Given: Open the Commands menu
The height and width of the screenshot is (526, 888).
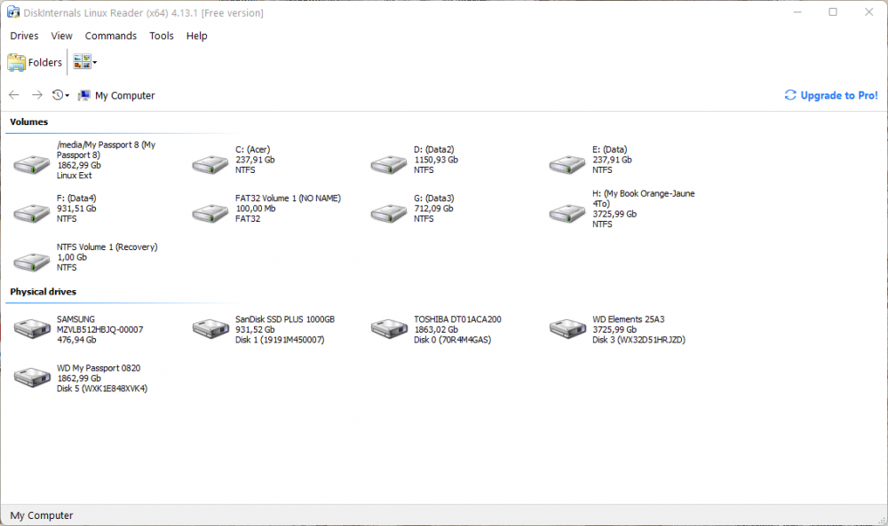Looking at the screenshot, I should click(x=111, y=35).
